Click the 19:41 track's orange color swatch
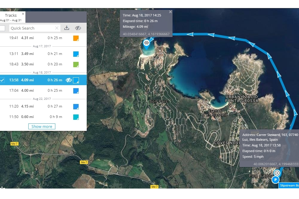This screenshot has width=299, height=199. 76,38
